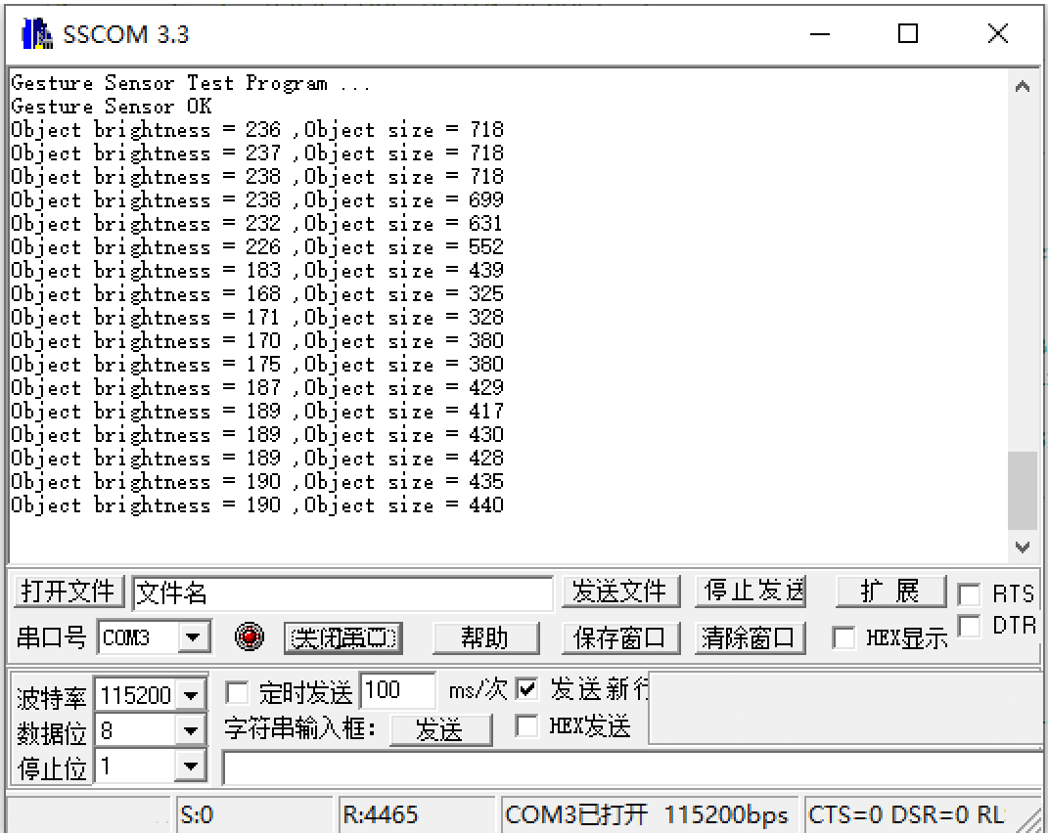Close the SSCOM 3.3 window

(x=998, y=33)
